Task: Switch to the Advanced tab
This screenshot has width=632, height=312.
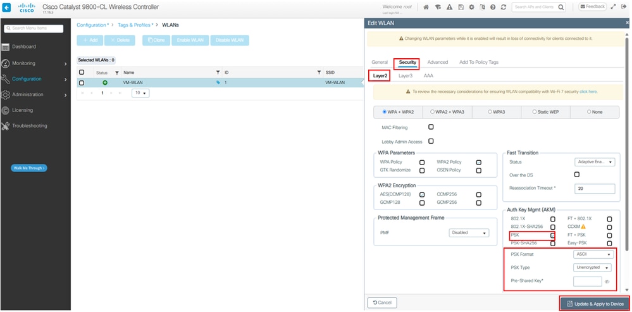Action: 438,63
